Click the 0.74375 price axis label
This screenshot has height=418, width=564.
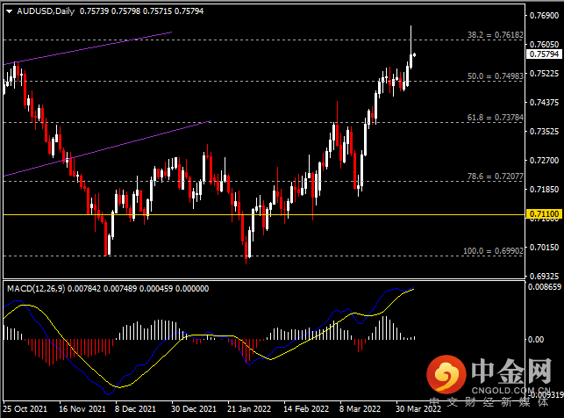tap(544, 103)
